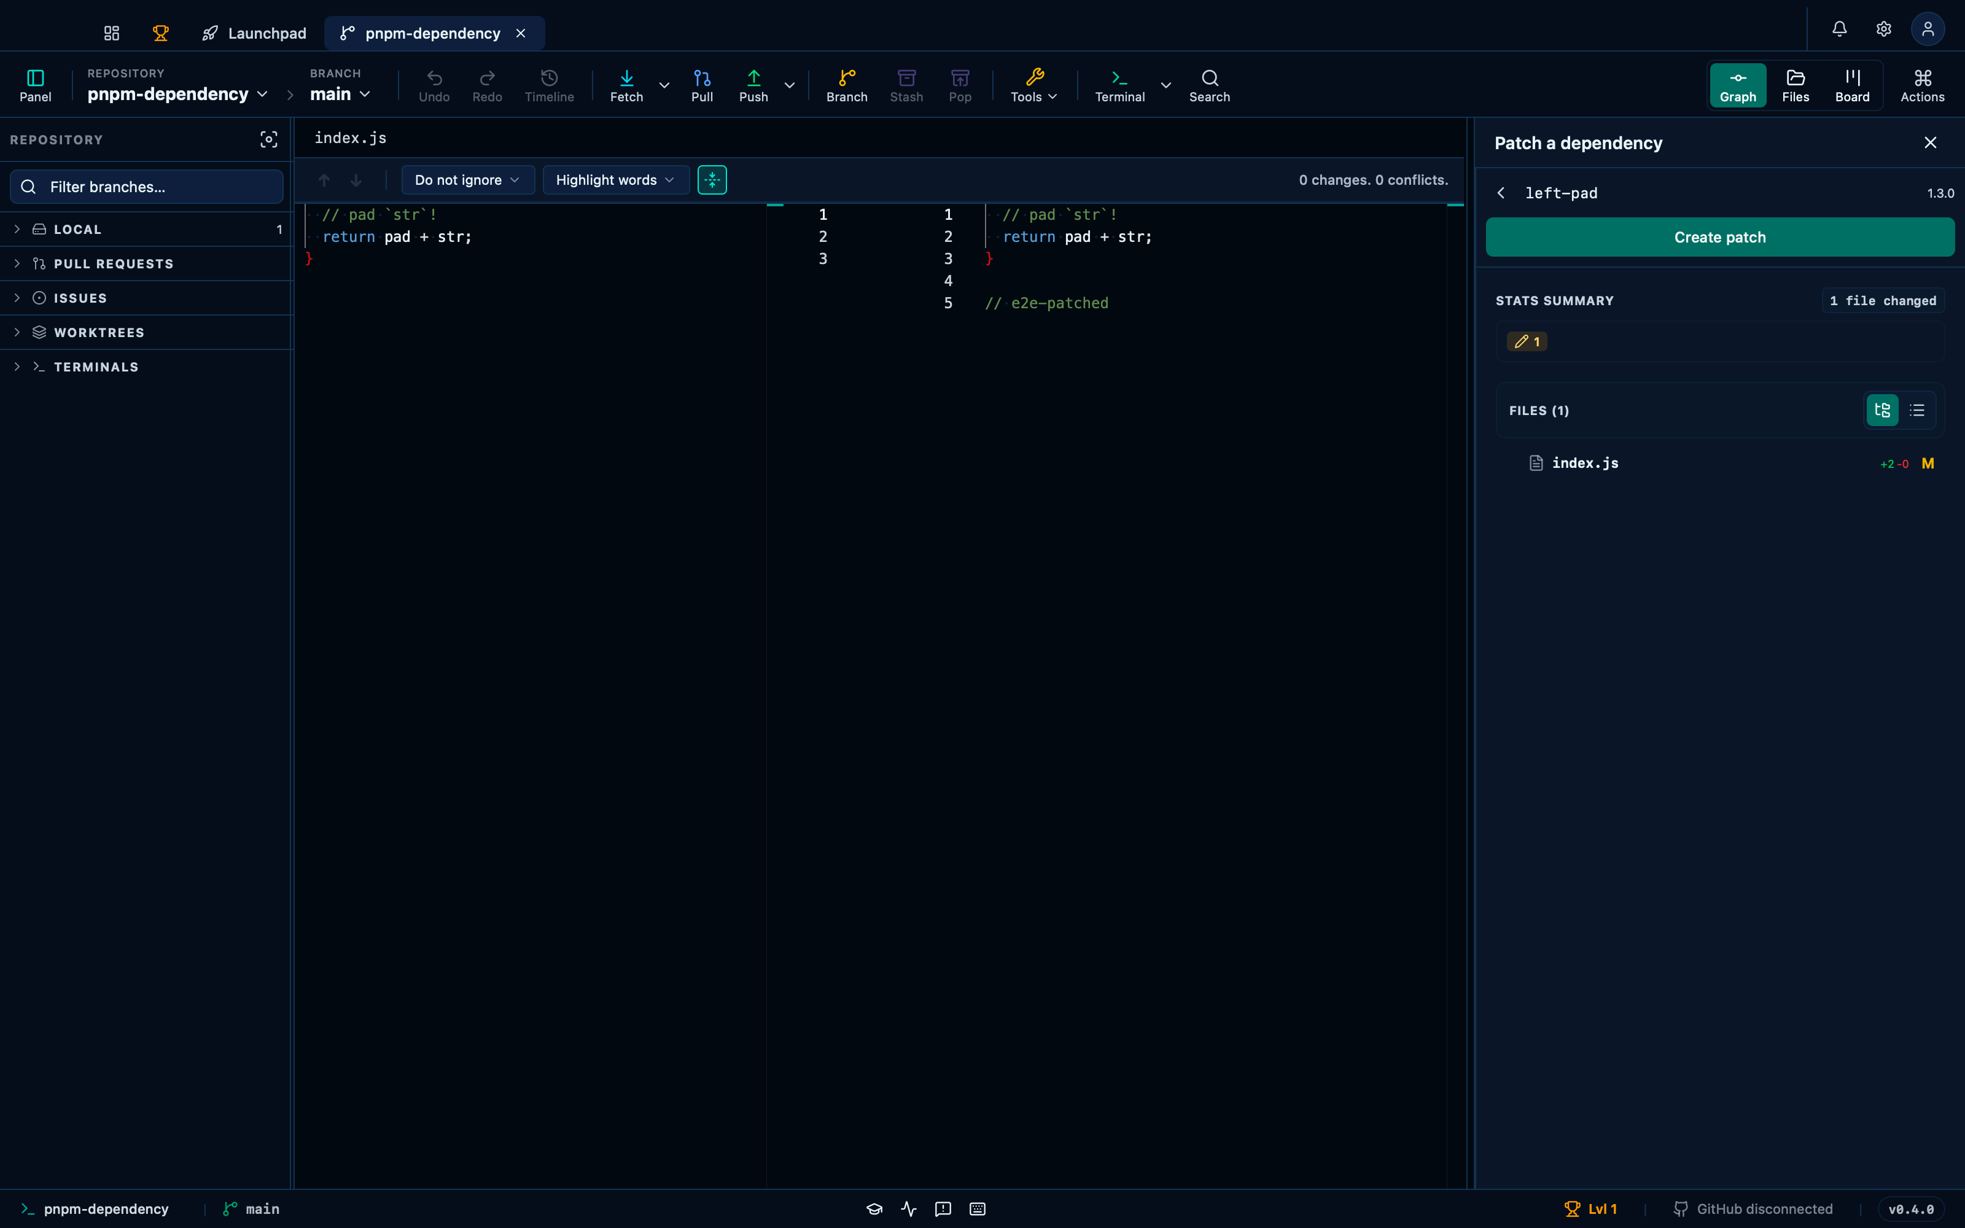Open the Tools menu

click(x=1033, y=85)
